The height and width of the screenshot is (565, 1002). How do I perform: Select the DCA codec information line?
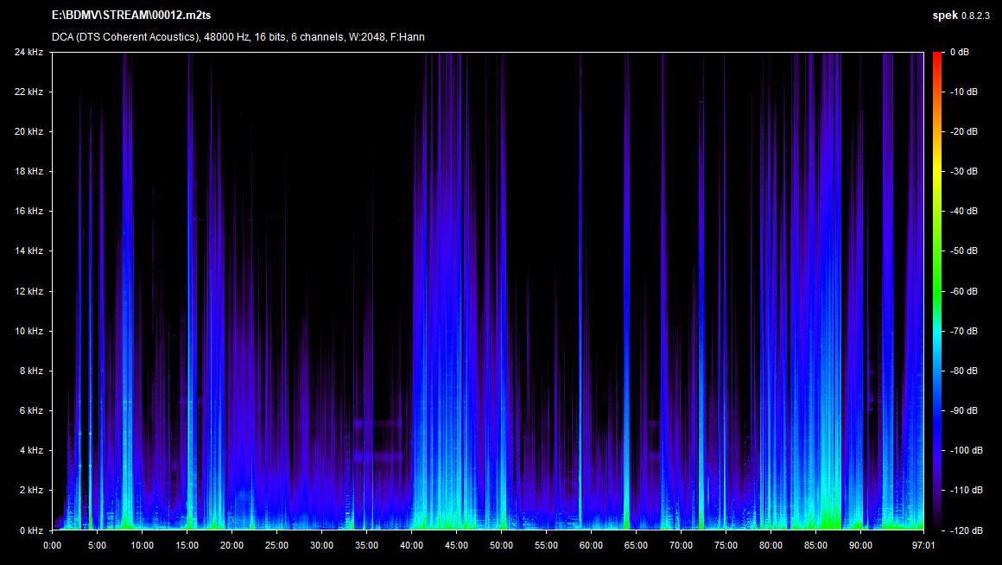(238, 37)
